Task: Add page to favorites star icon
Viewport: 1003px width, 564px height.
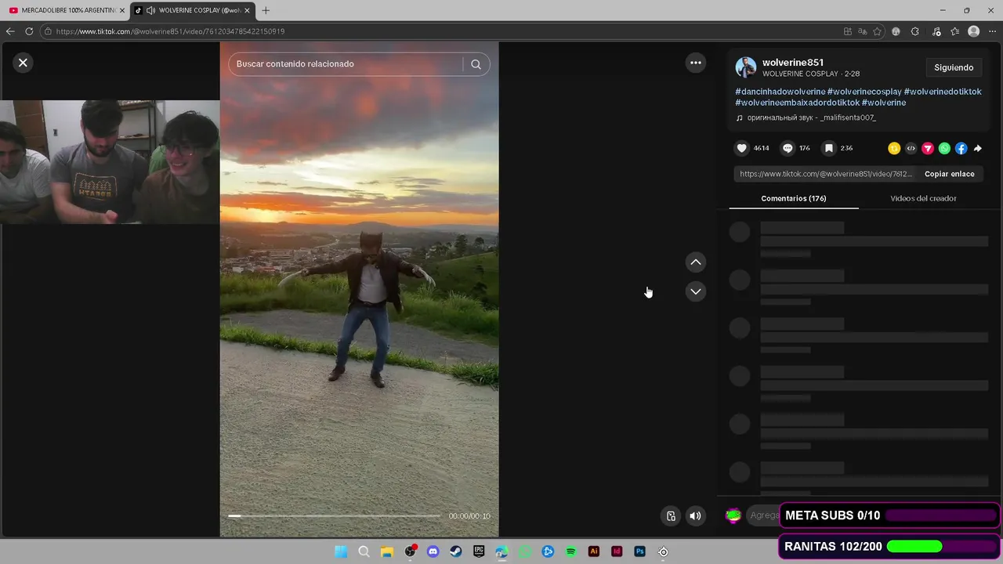Action: click(x=877, y=31)
